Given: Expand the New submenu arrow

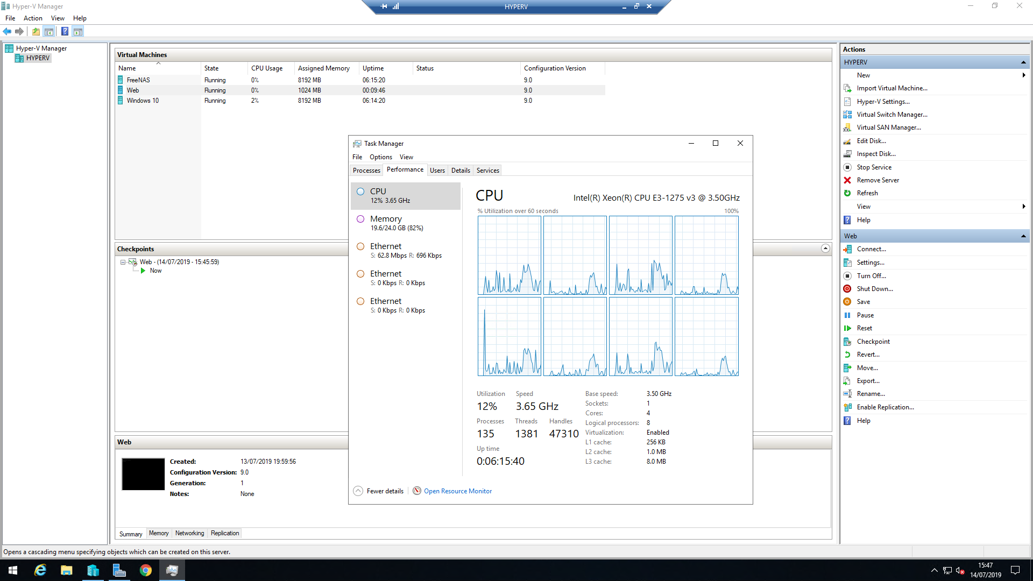Looking at the screenshot, I should 1023,75.
